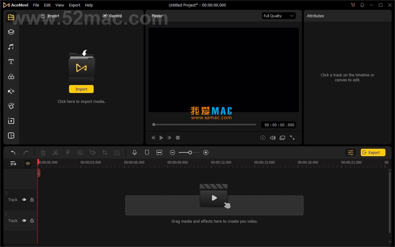This screenshot has width=395, height=247.
Task: Click the keyframe diamond icon
Action: coord(92,152)
